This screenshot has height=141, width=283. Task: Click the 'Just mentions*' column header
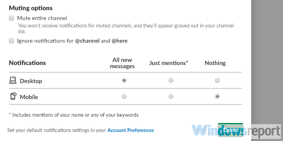169,63
